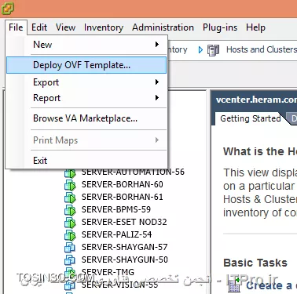Open the Administration menu

click(163, 27)
